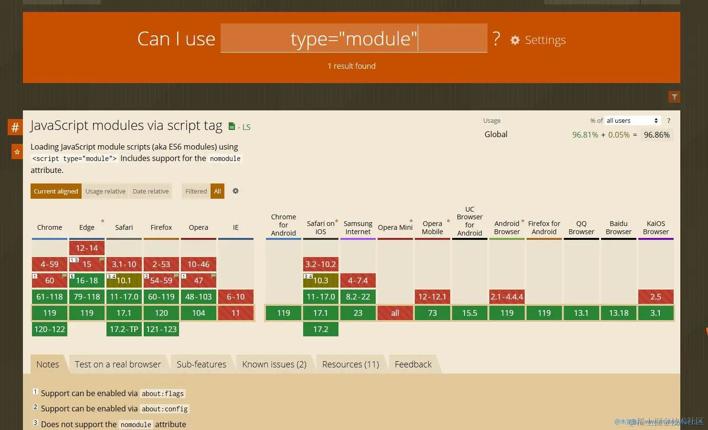Screen dimensions: 708x430
Task: Select Edge 12-14 cell
Action: point(87,248)
